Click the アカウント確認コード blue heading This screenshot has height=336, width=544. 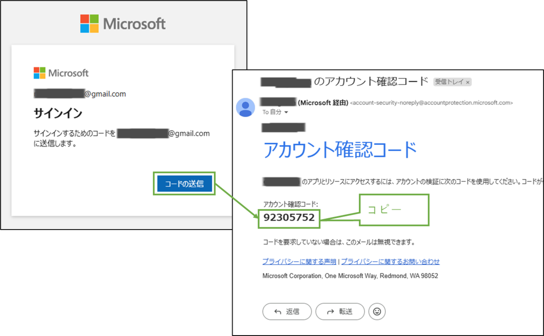(x=340, y=150)
